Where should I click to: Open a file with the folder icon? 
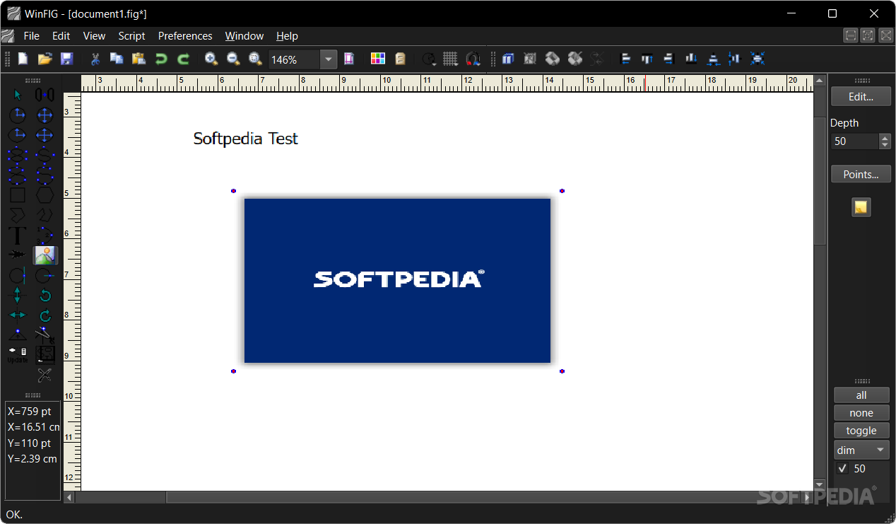click(x=45, y=59)
